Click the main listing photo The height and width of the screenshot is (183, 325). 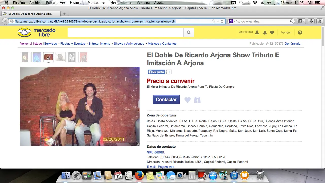(x=80, y=106)
